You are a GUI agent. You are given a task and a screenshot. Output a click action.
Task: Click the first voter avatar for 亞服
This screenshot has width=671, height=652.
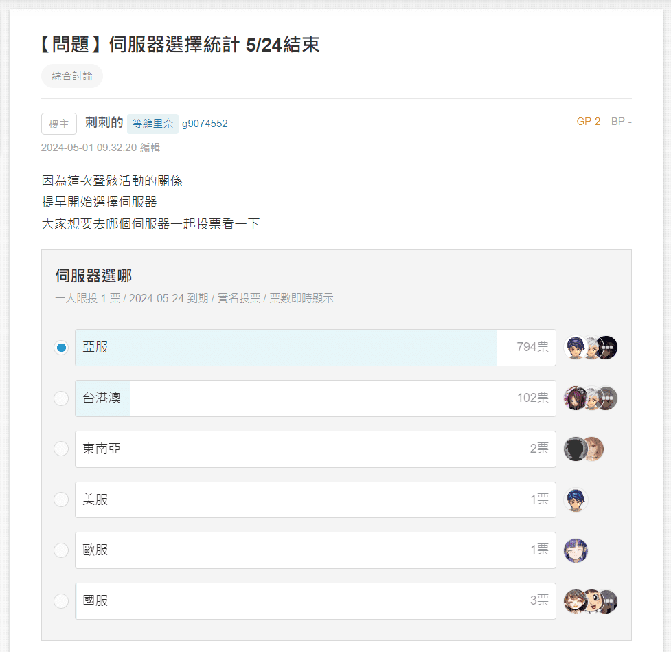pos(575,348)
